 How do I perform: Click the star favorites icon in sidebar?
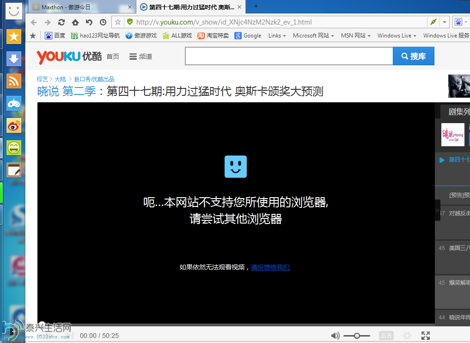point(14,37)
